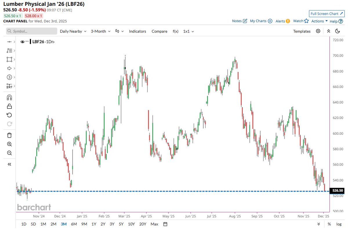Select the Fibonacci and list annotation tool
Screen dimensions: 348x229
click(x=9, y=51)
